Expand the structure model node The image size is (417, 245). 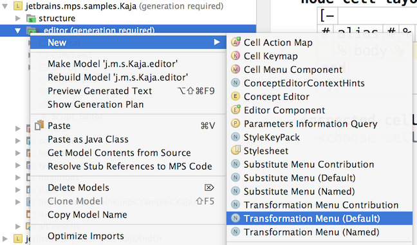(18, 18)
